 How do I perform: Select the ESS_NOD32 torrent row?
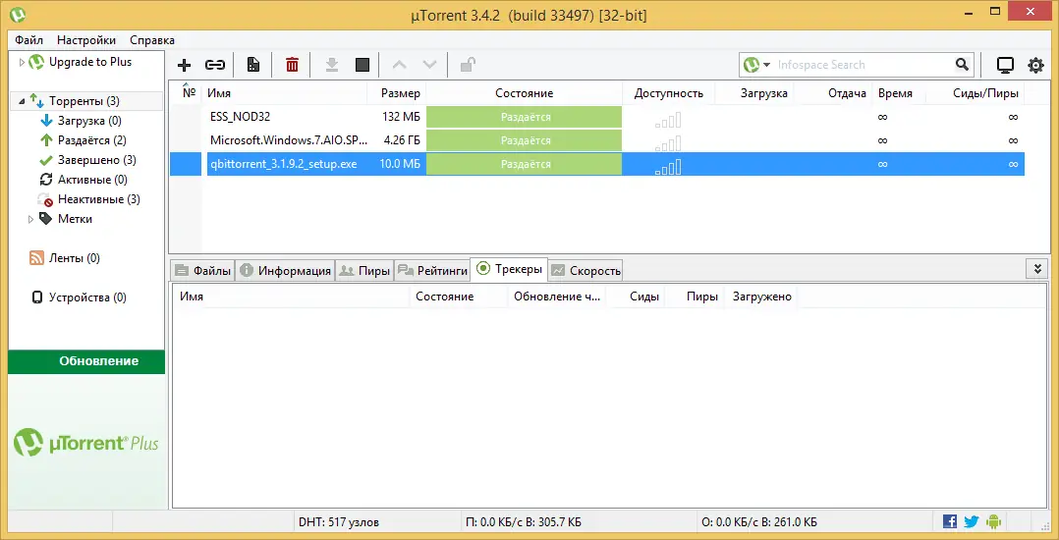597,117
